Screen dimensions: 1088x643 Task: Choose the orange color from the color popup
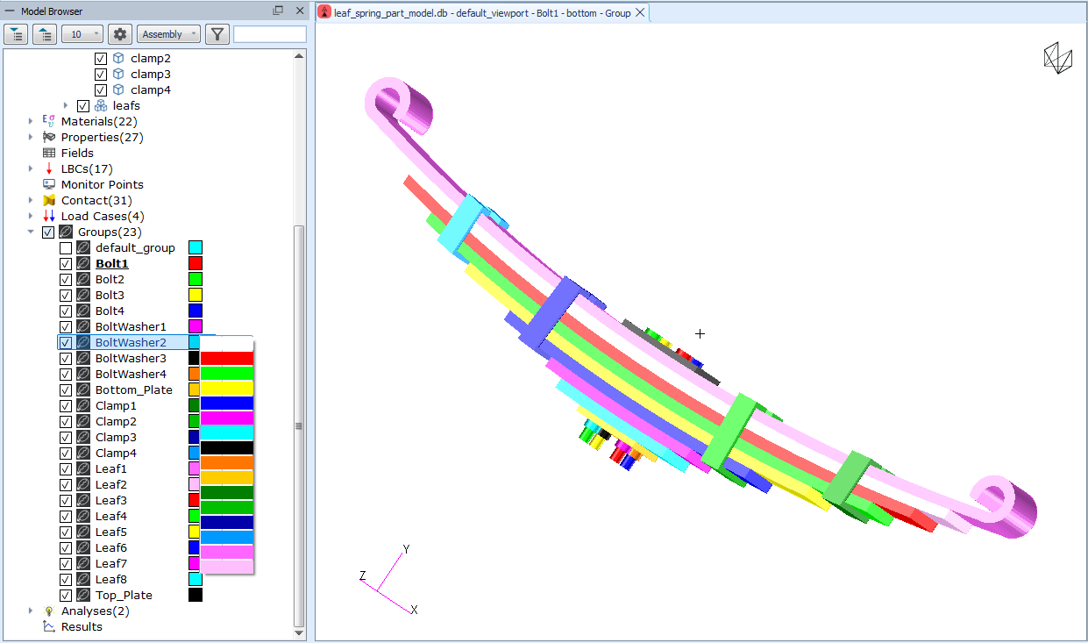pyautogui.click(x=227, y=462)
